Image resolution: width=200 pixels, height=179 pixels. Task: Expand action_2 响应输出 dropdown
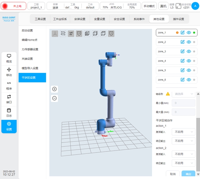click(183, 163)
